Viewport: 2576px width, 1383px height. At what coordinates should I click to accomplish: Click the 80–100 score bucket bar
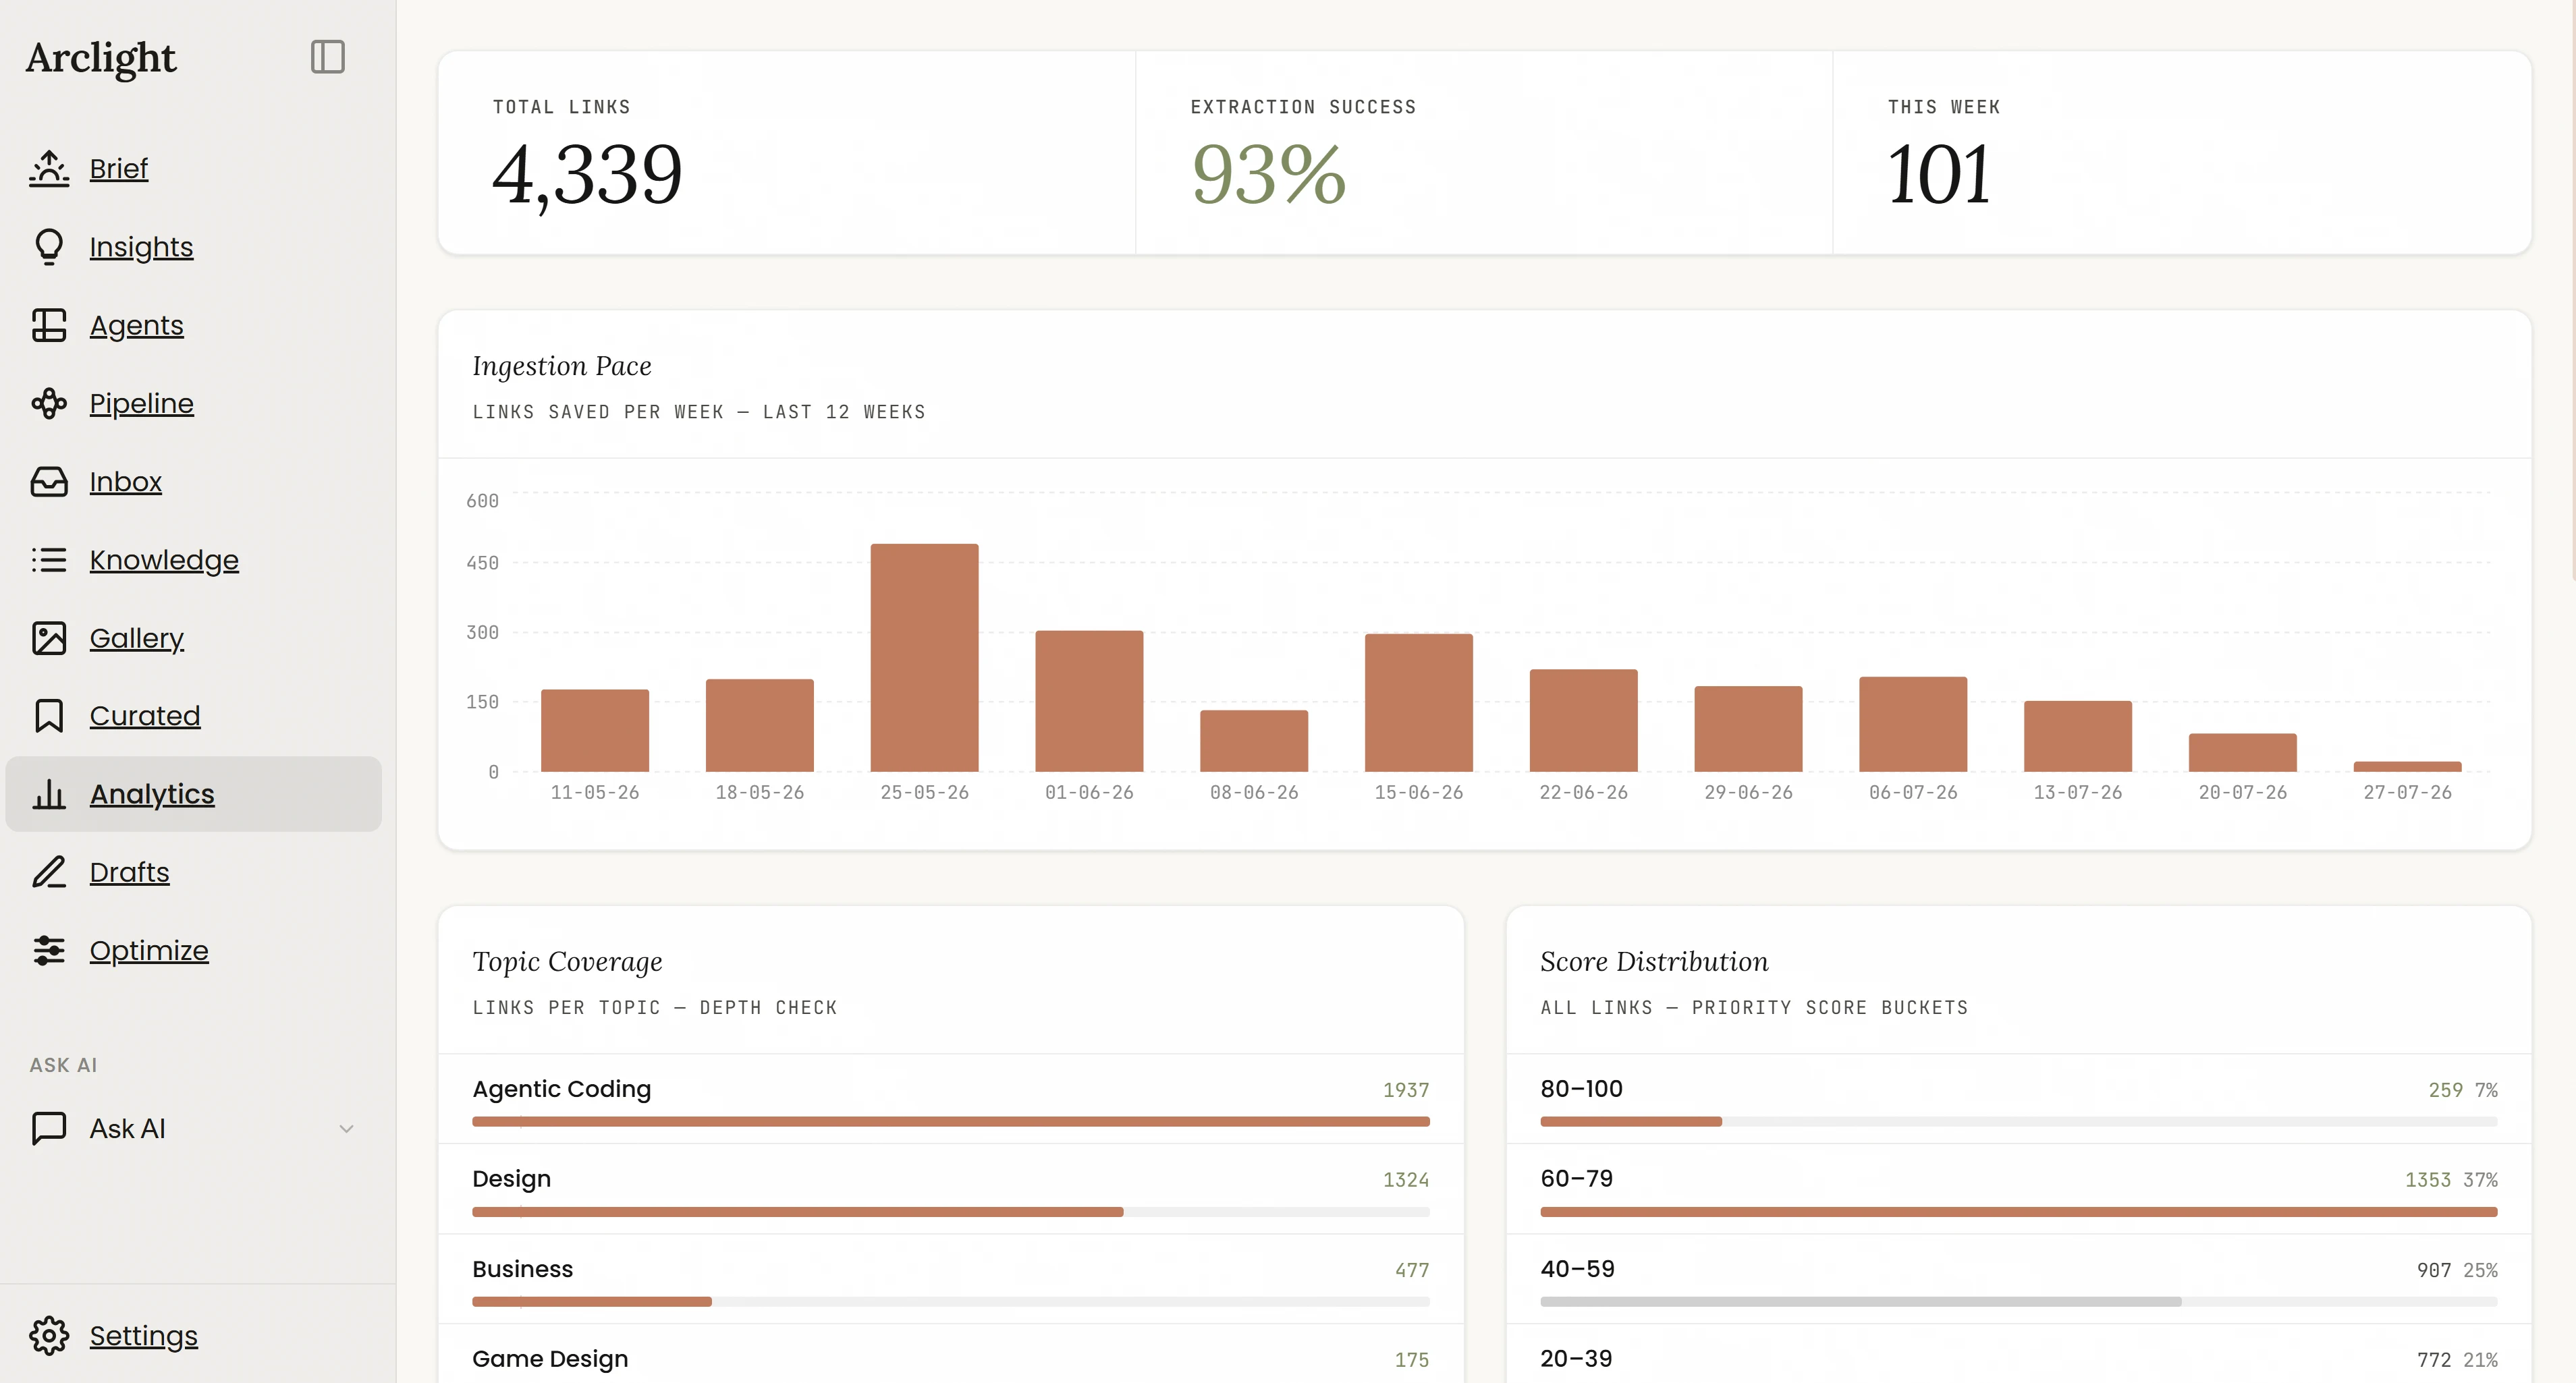click(2019, 1122)
